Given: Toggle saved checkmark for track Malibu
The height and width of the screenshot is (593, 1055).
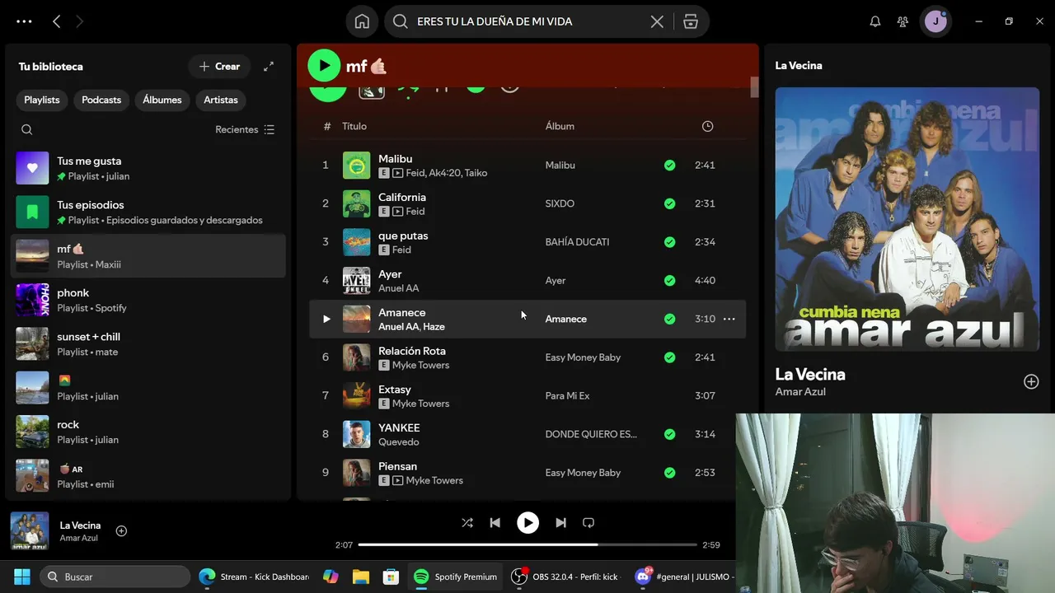Looking at the screenshot, I should pyautogui.click(x=669, y=165).
